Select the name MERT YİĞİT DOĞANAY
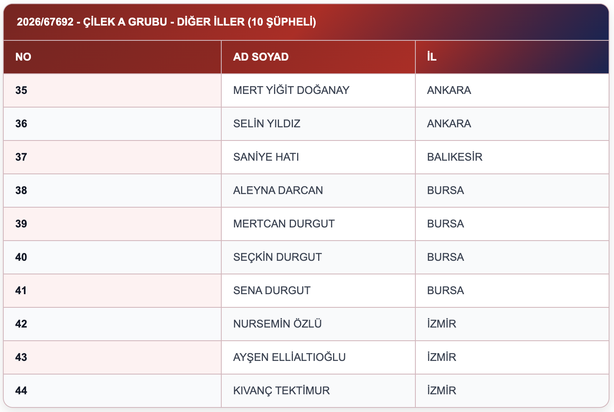 click(x=291, y=90)
